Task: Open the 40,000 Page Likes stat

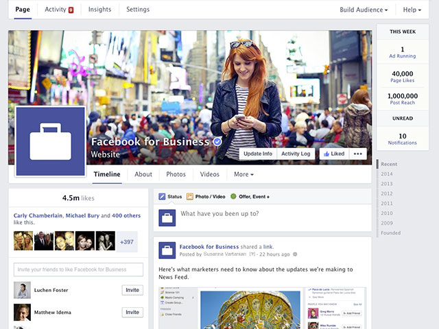Action: tap(403, 77)
